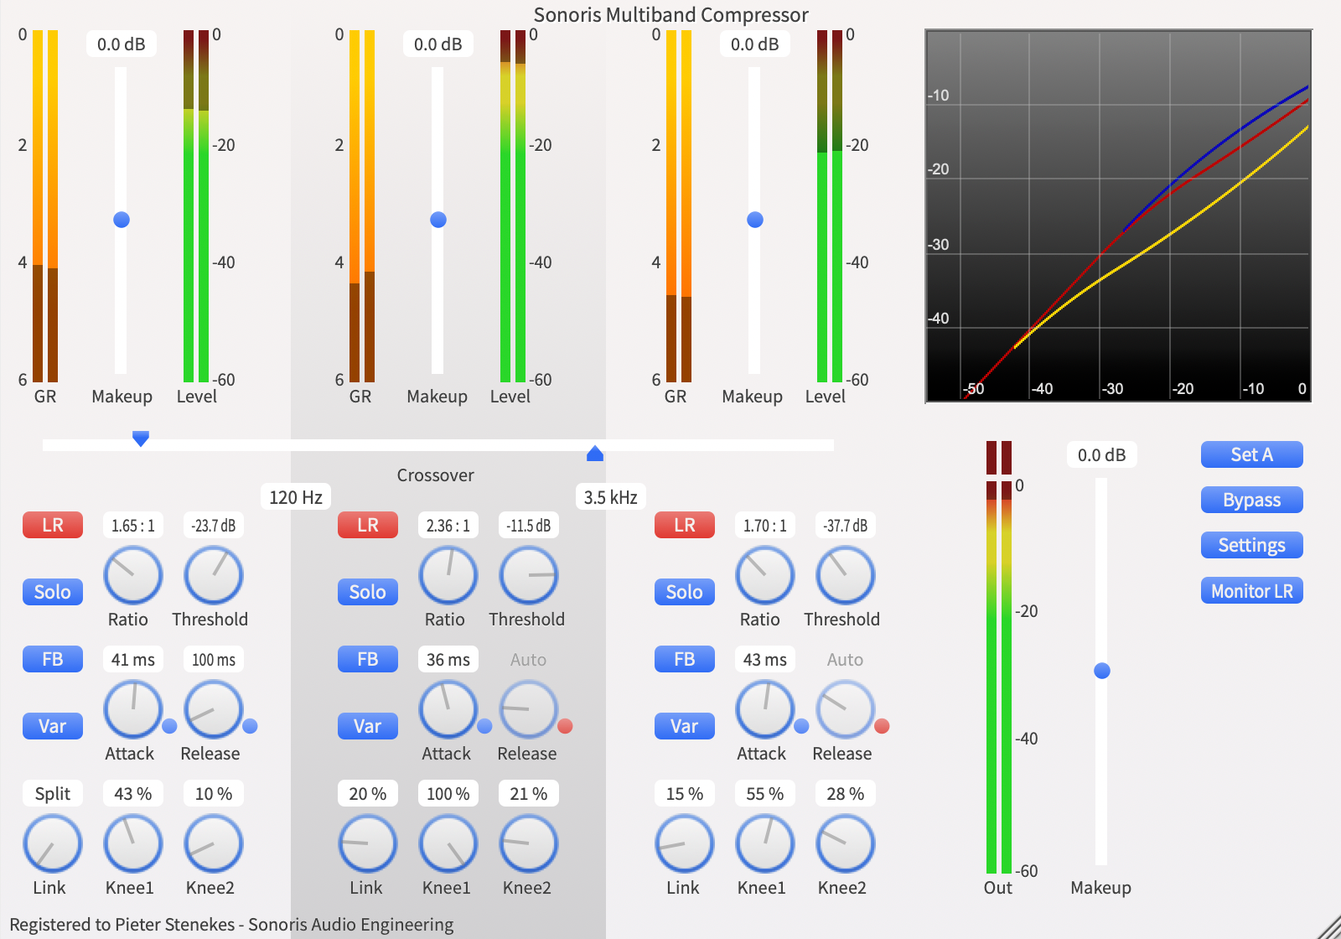
Task: Solo the middle band
Action: pos(367,592)
